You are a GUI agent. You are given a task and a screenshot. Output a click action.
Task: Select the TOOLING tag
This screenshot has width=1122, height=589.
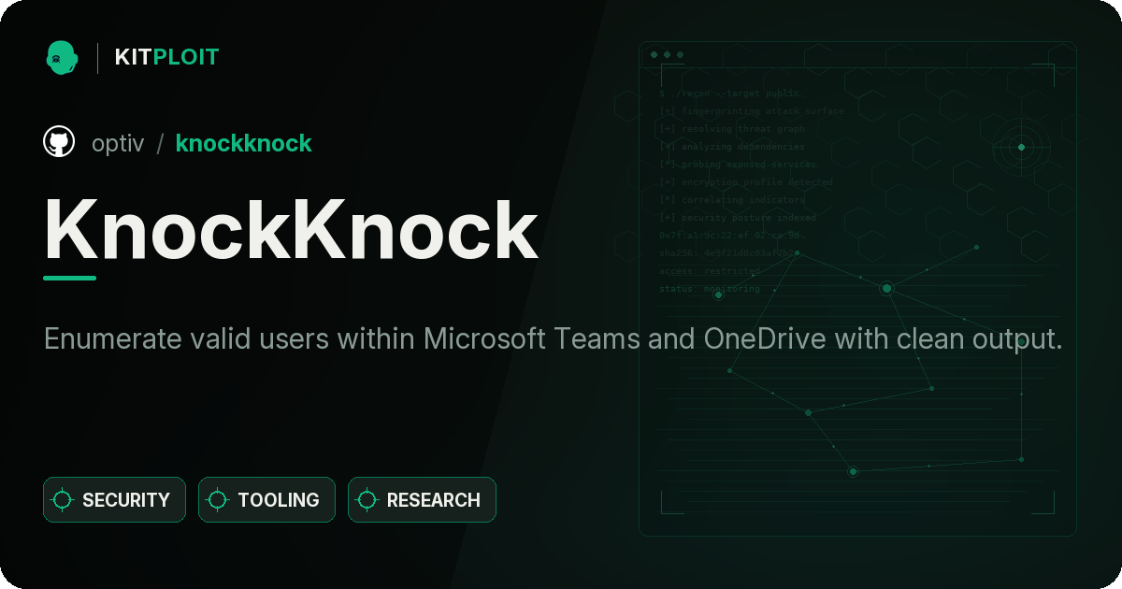(x=266, y=500)
